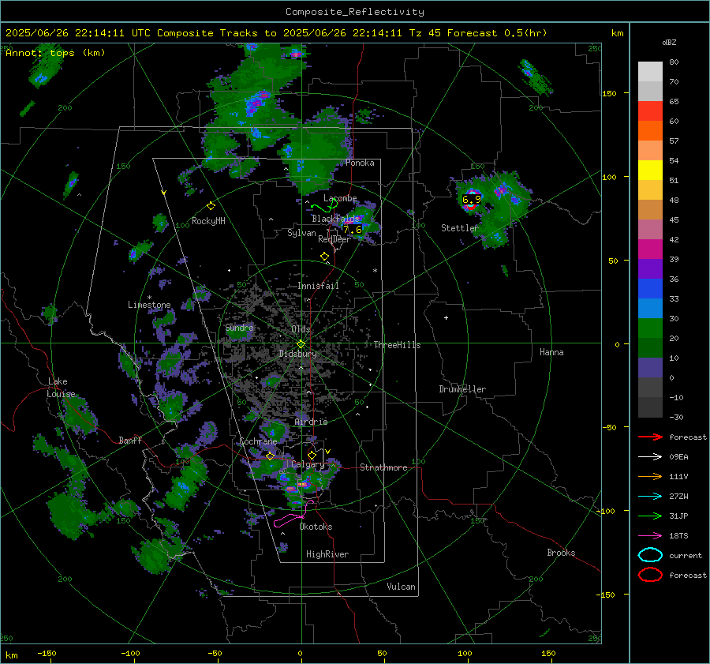Click the 'Annot: tops (km)' annotation label
The width and height of the screenshot is (710, 664).
[55, 53]
